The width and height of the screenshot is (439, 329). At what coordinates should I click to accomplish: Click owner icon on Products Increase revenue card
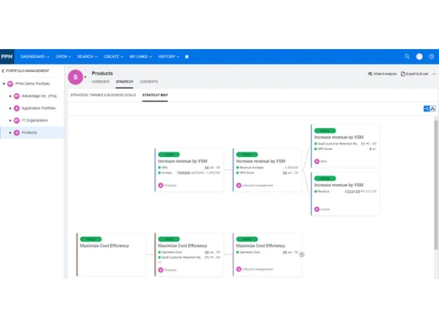coord(161,185)
